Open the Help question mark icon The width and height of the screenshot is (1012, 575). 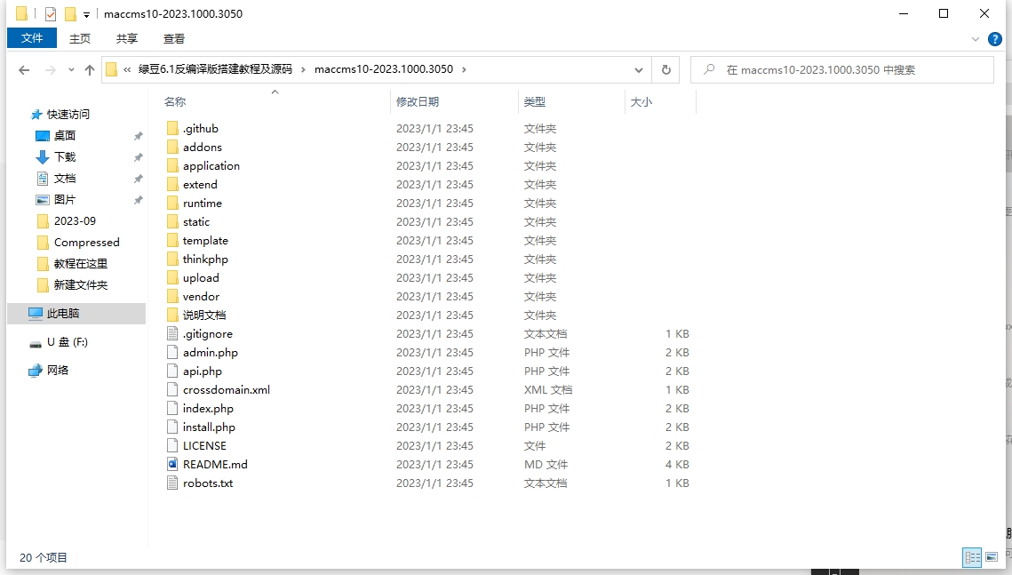point(994,39)
